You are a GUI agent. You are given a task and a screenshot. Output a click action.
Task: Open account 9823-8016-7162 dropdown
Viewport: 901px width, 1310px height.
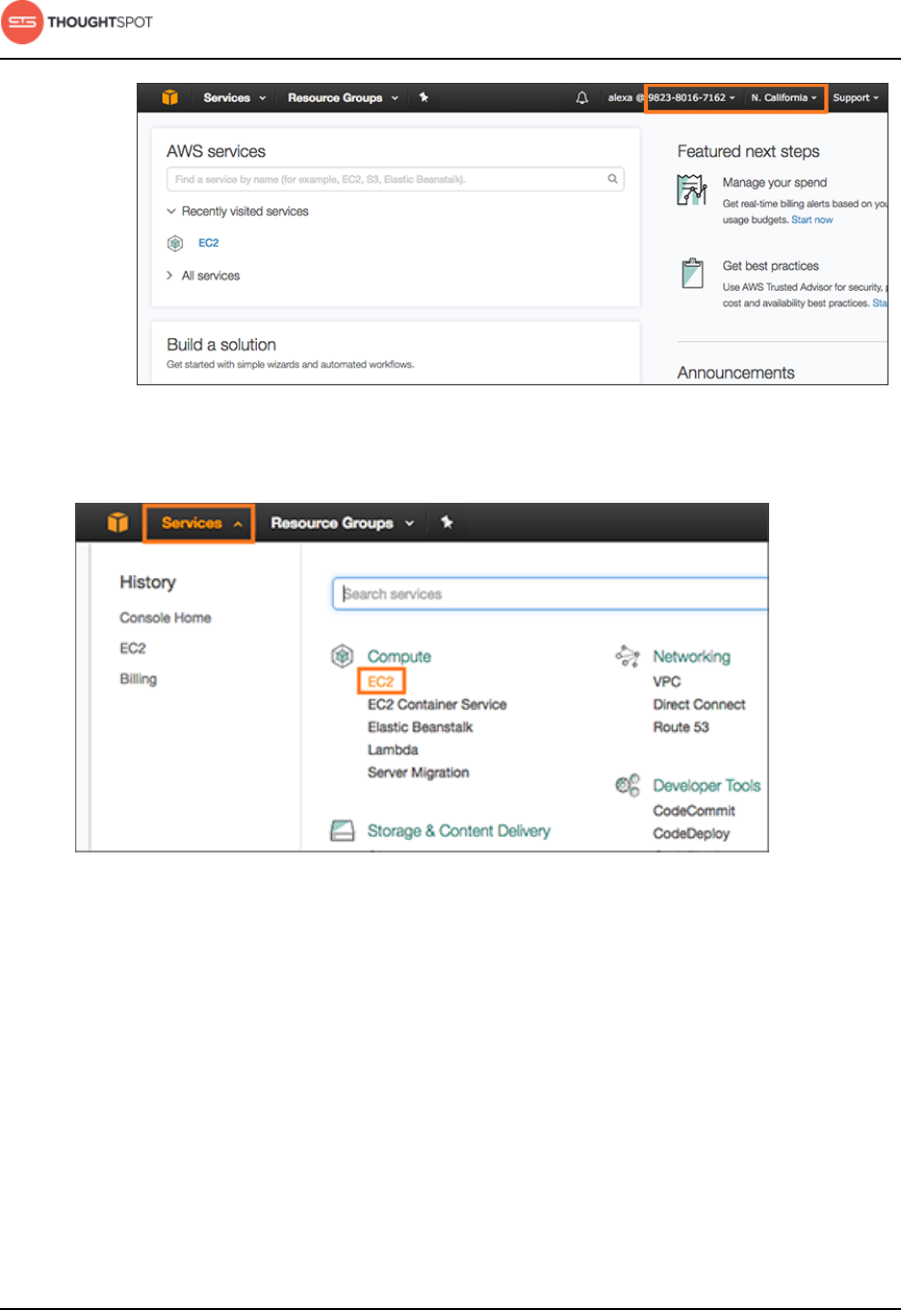pos(692,97)
